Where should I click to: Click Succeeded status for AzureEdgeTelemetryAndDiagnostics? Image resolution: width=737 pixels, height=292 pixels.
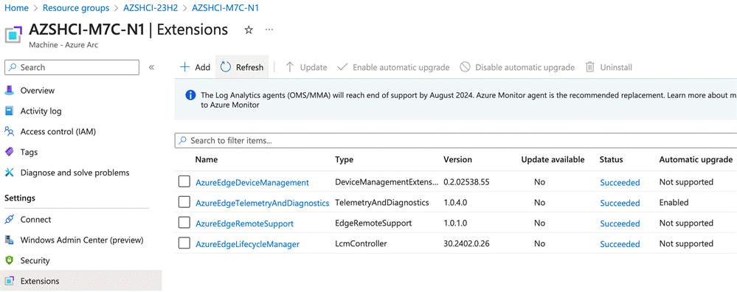[x=620, y=204]
